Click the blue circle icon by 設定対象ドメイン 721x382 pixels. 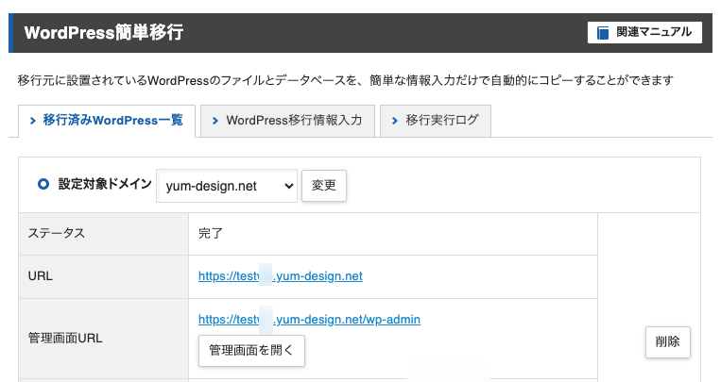click(x=43, y=184)
